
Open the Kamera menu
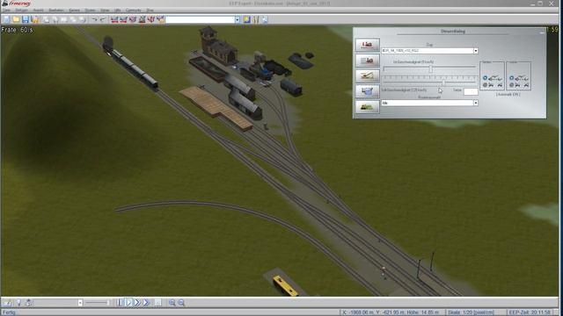[x=74, y=11]
